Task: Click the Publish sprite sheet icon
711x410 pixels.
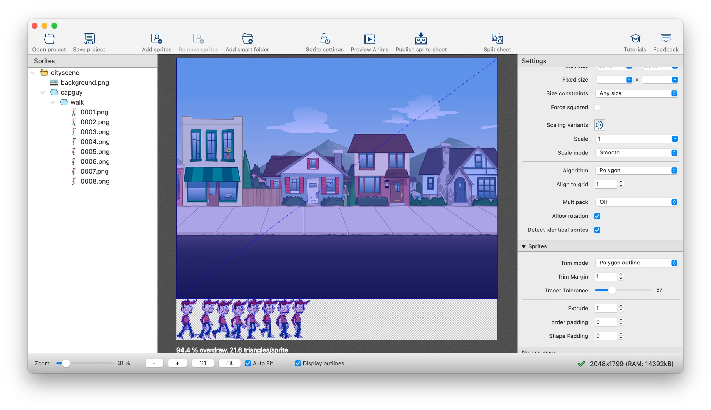Action: coord(420,39)
